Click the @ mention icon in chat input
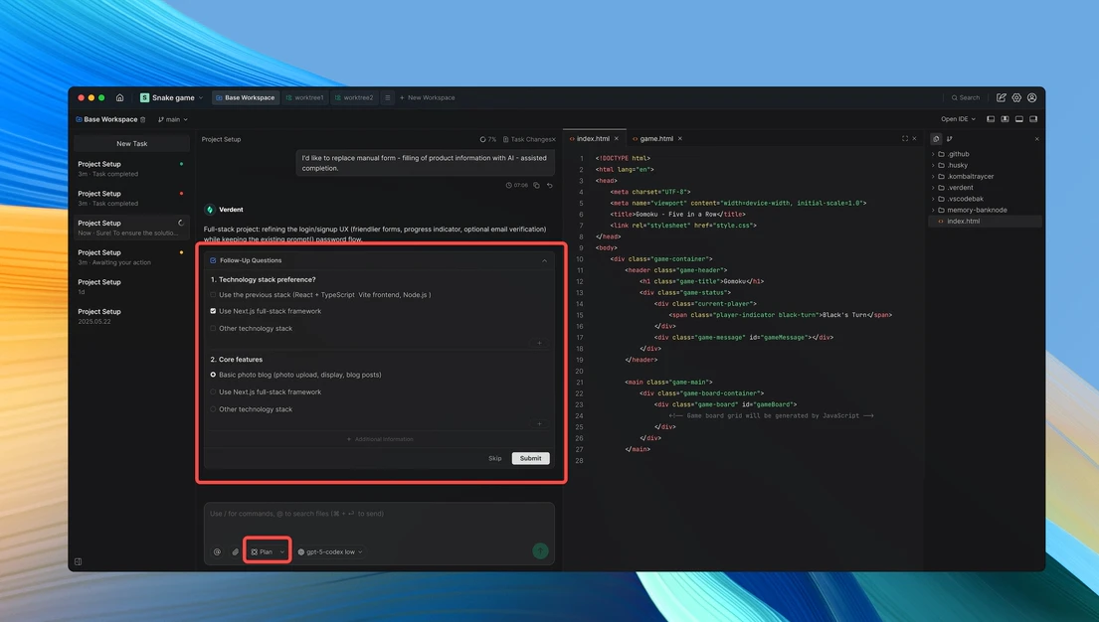This screenshot has height=622, width=1099. pos(217,552)
